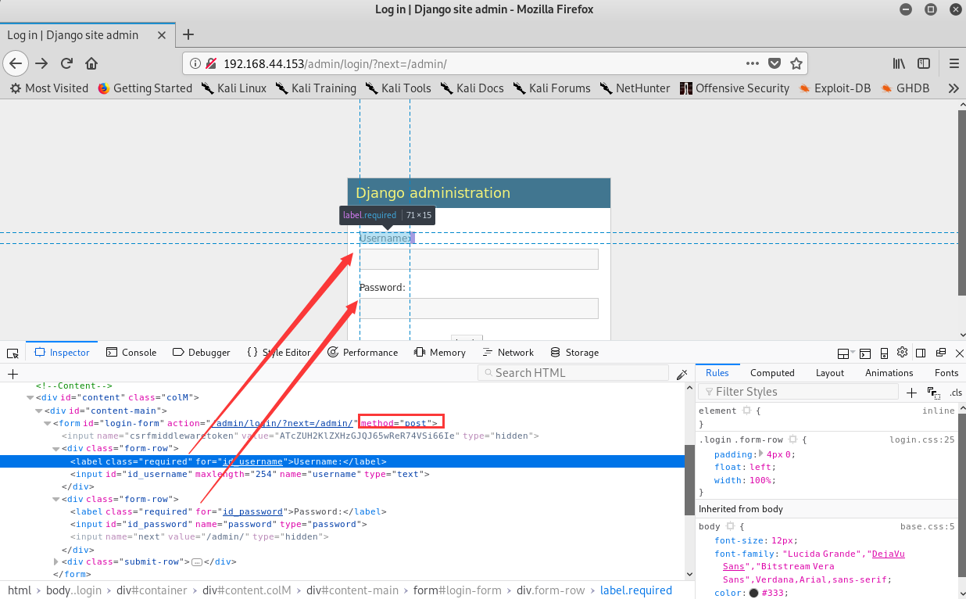This screenshot has width=966, height=599.
Task: Open Kali Linux bookmark
Action: point(234,88)
